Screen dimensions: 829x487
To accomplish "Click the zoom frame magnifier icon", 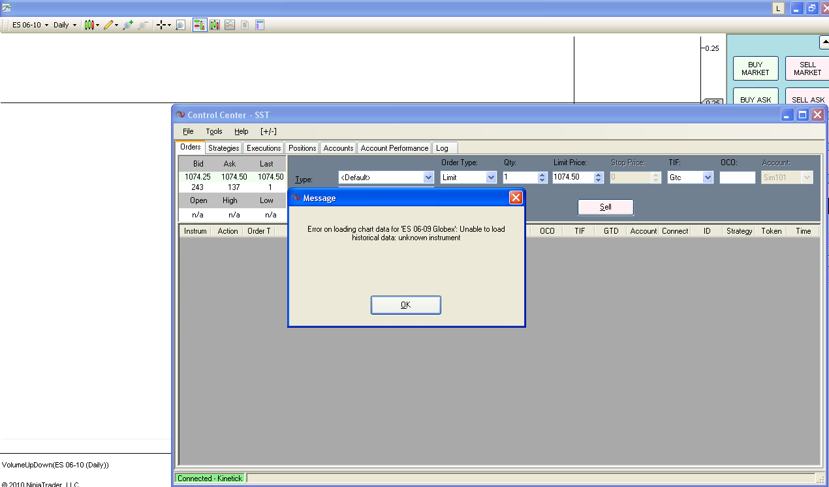I will pyautogui.click(x=180, y=25).
